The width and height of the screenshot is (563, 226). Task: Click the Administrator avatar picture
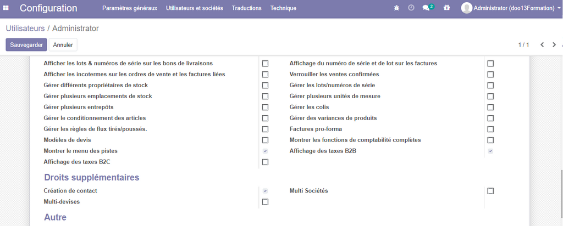point(466,8)
